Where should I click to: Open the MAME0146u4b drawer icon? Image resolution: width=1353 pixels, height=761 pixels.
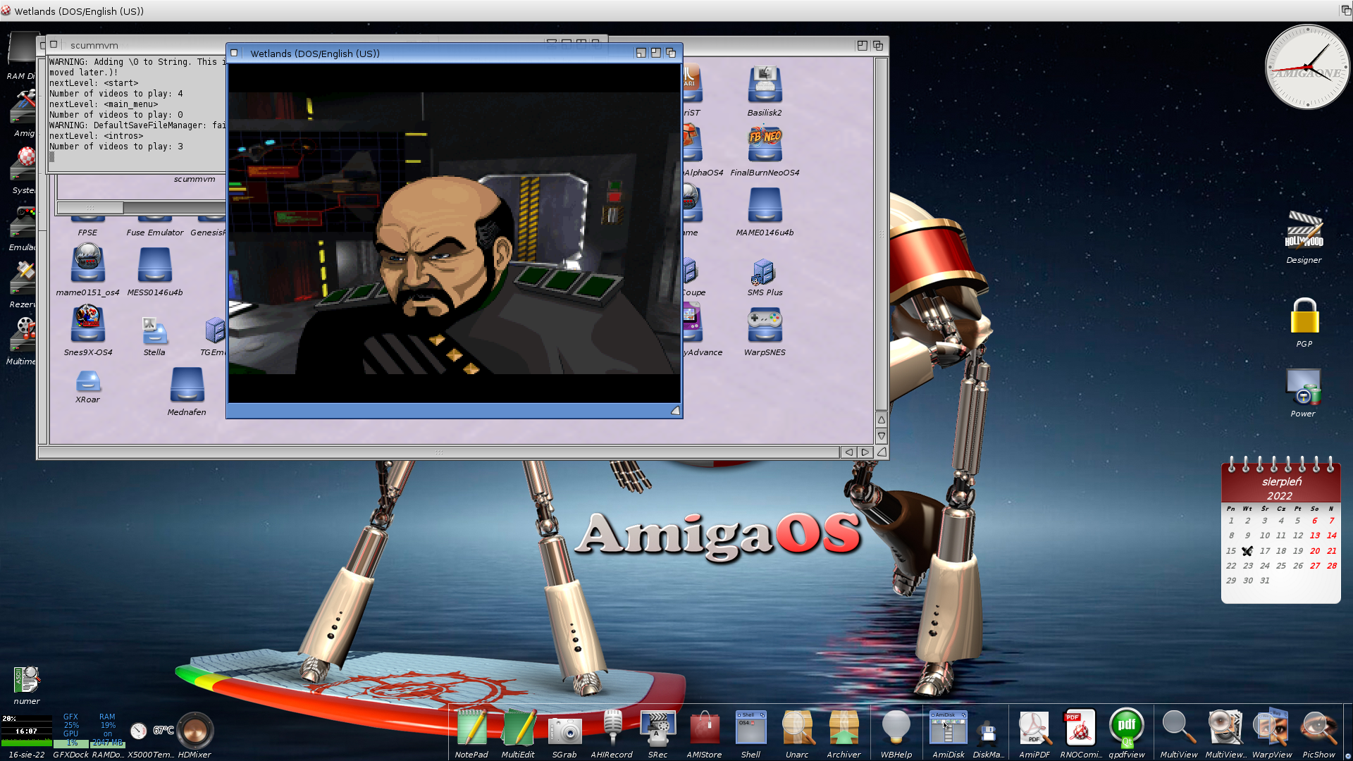[x=765, y=205]
